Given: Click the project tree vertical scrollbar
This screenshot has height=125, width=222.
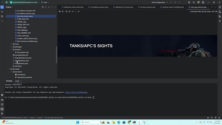Looking at the screenshot, I should 56,55.
